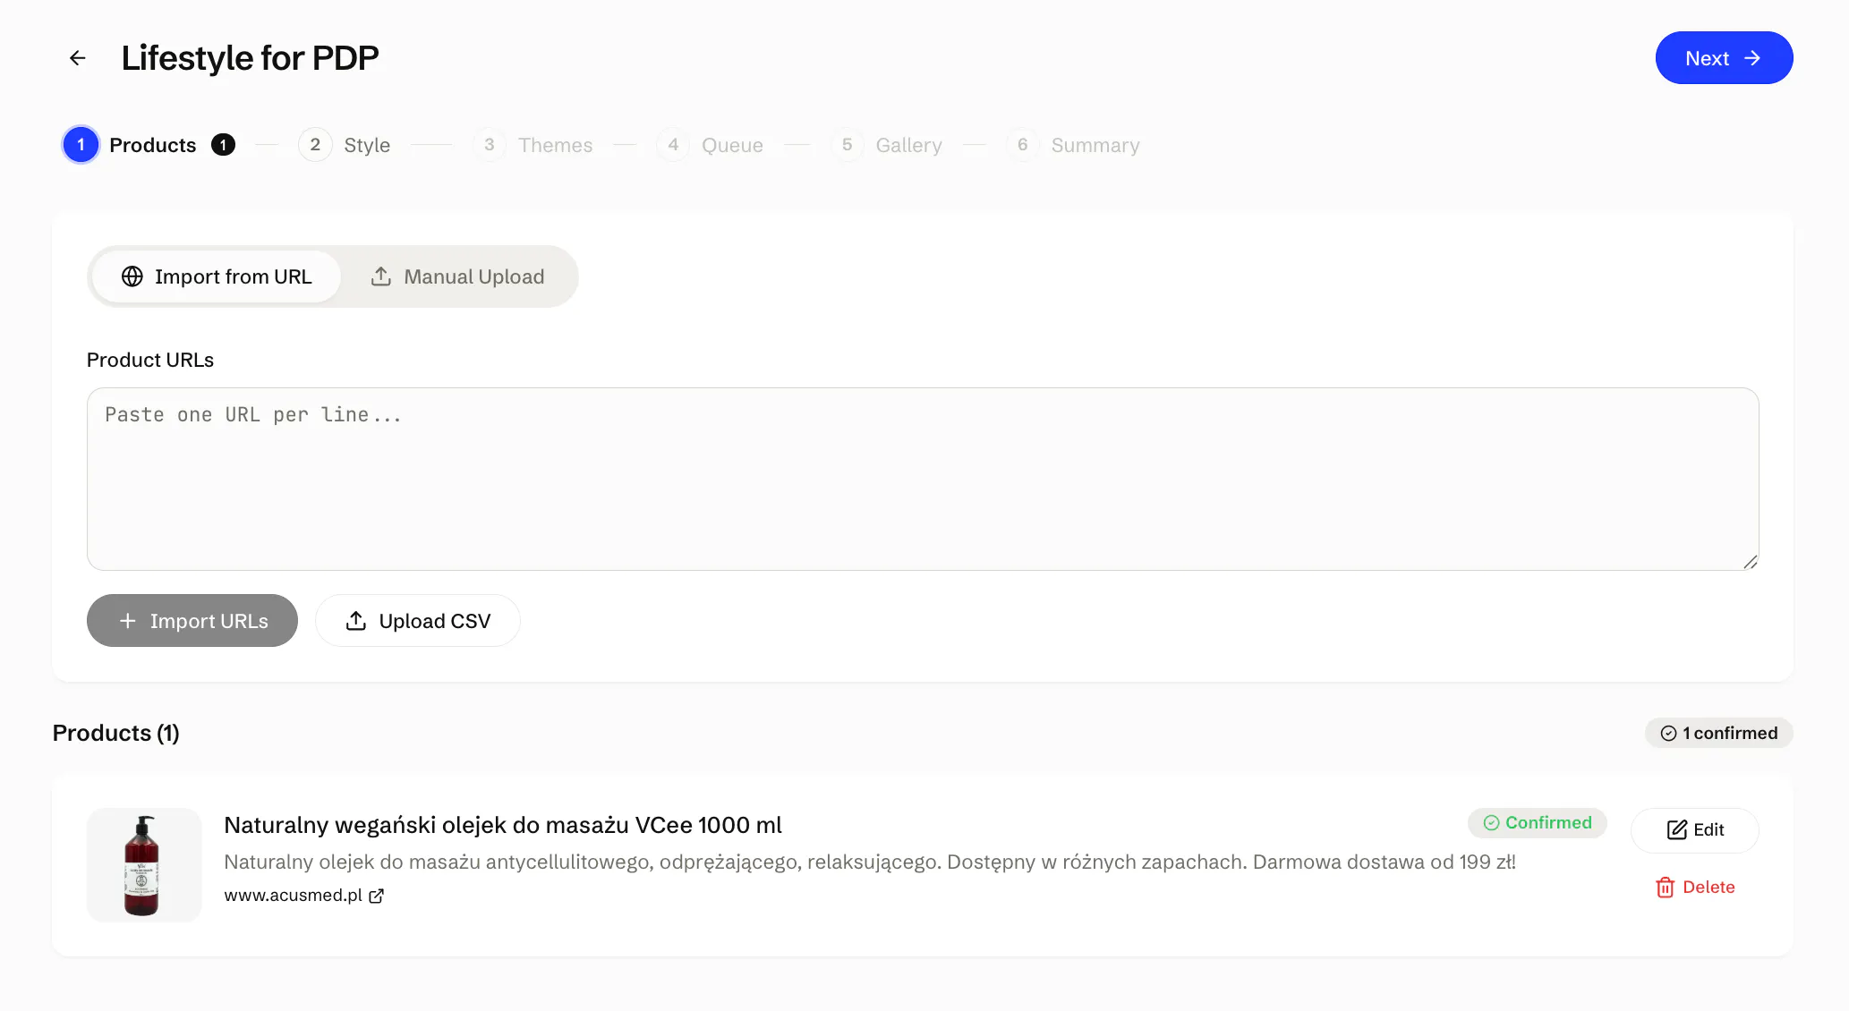Focus the Product URLs text area
The height and width of the screenshot is (1011, 1849).
click(x=923, y=479)
